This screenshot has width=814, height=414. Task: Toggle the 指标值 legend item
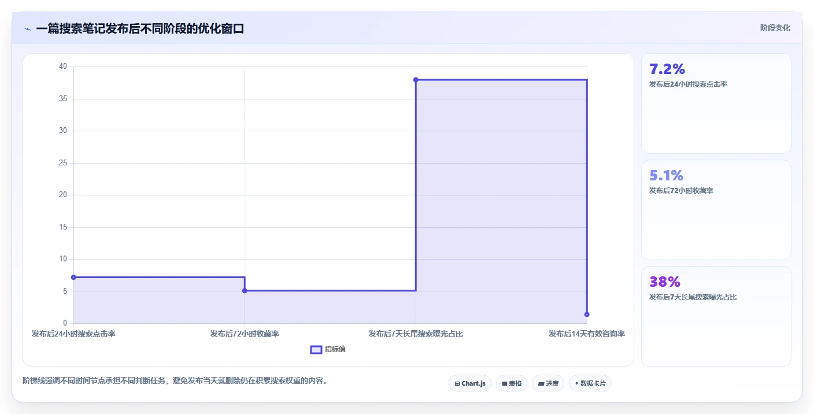coord(328,349)
